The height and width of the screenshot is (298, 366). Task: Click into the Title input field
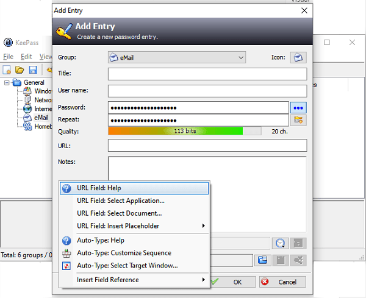[207, 74]
